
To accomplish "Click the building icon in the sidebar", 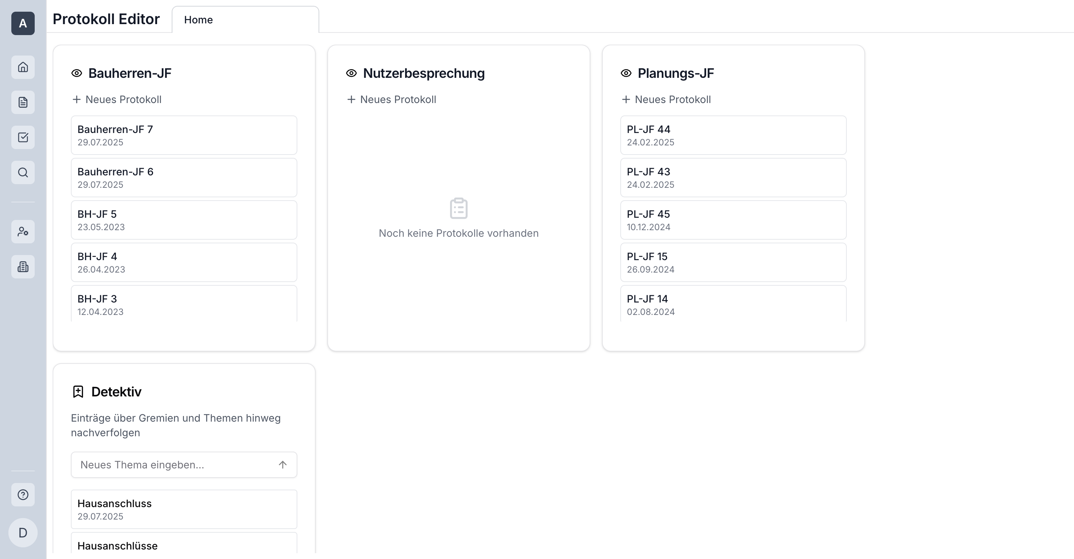I will click(x=23, y=266).
